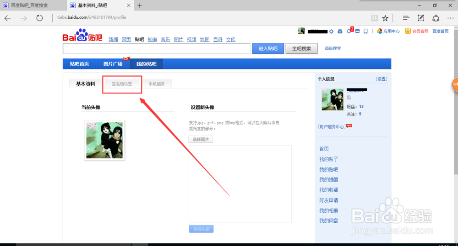Screen dimensions: 458x246
Task: Open 我的收藏 in sidebar
Action: click(328, 190)
